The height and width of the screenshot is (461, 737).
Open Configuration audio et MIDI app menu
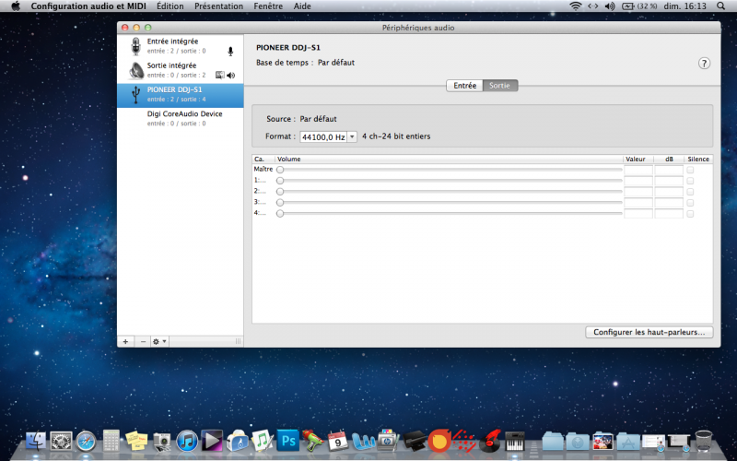click(88, 6)
